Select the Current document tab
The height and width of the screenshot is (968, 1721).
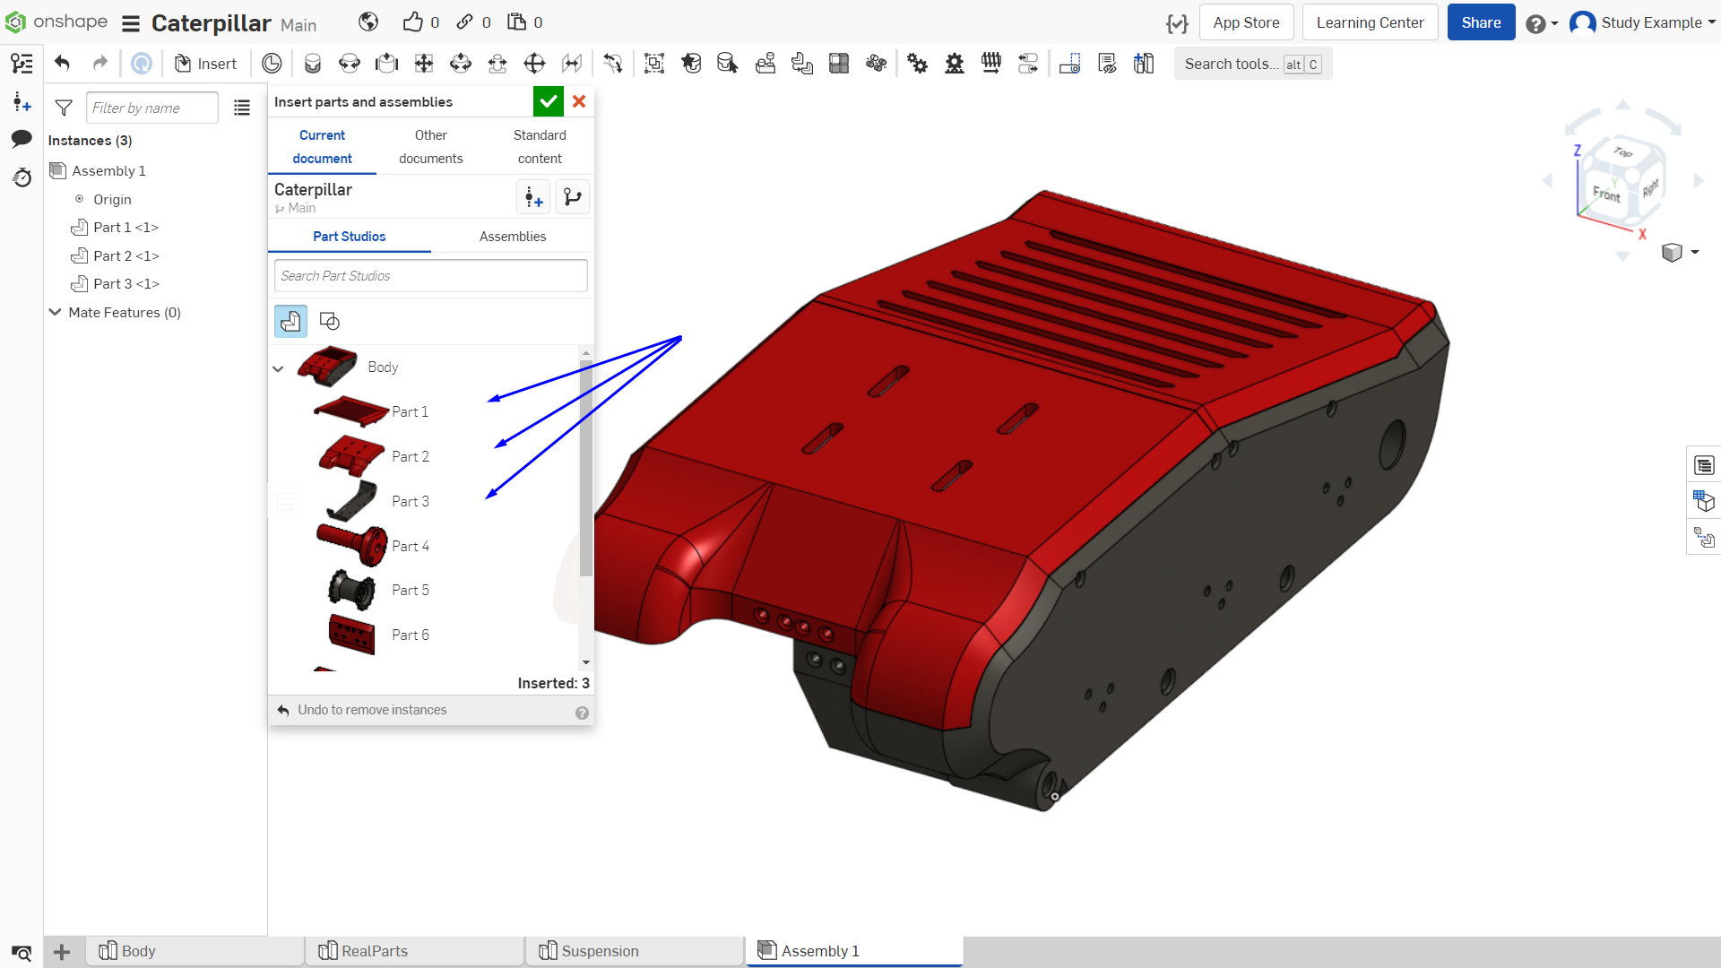[x=322, y=147]
